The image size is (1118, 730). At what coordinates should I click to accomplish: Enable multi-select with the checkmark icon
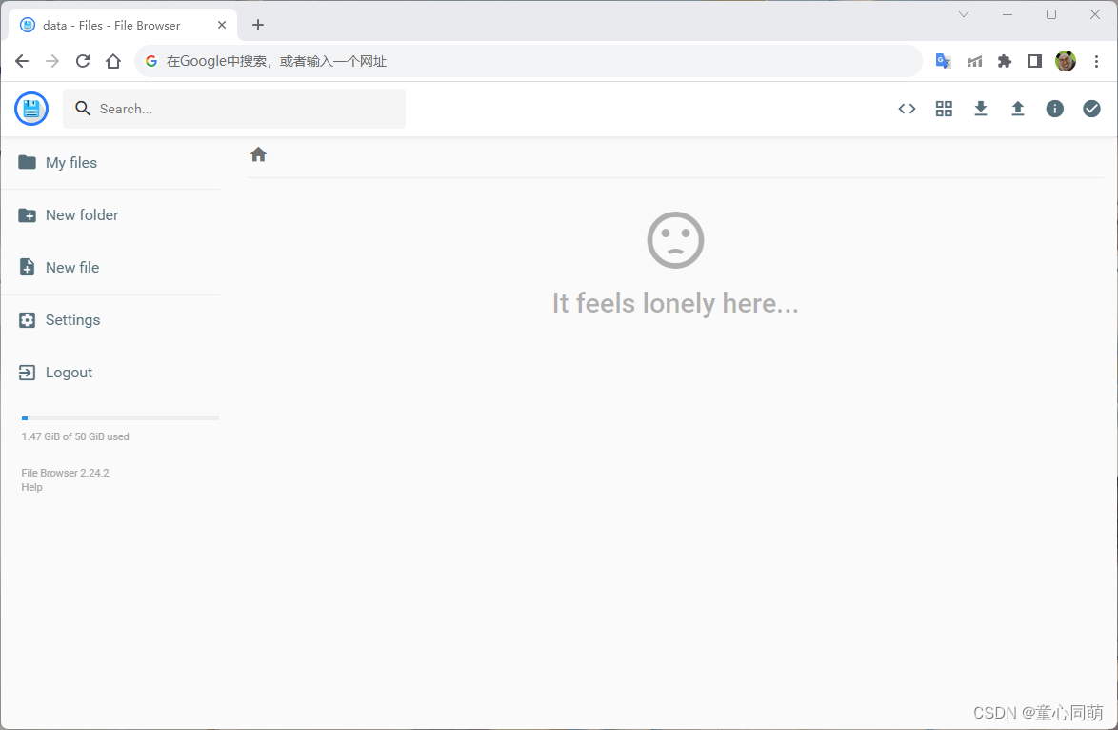(1091, 108)
